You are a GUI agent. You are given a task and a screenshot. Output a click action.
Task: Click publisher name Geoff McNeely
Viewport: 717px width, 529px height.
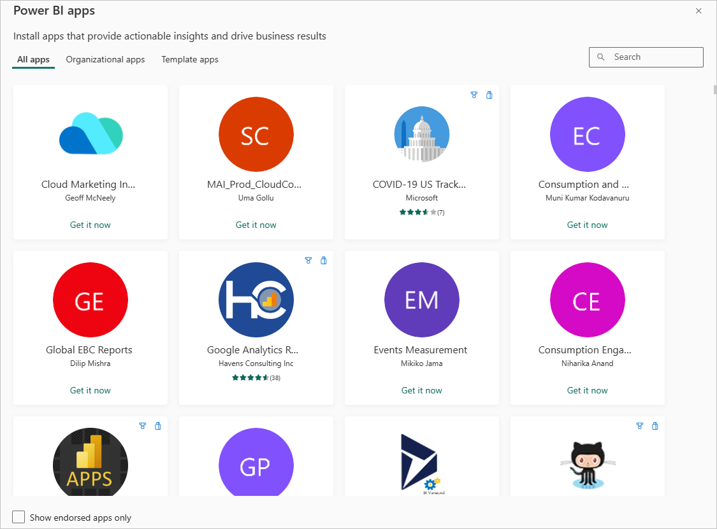click(91, 198)
